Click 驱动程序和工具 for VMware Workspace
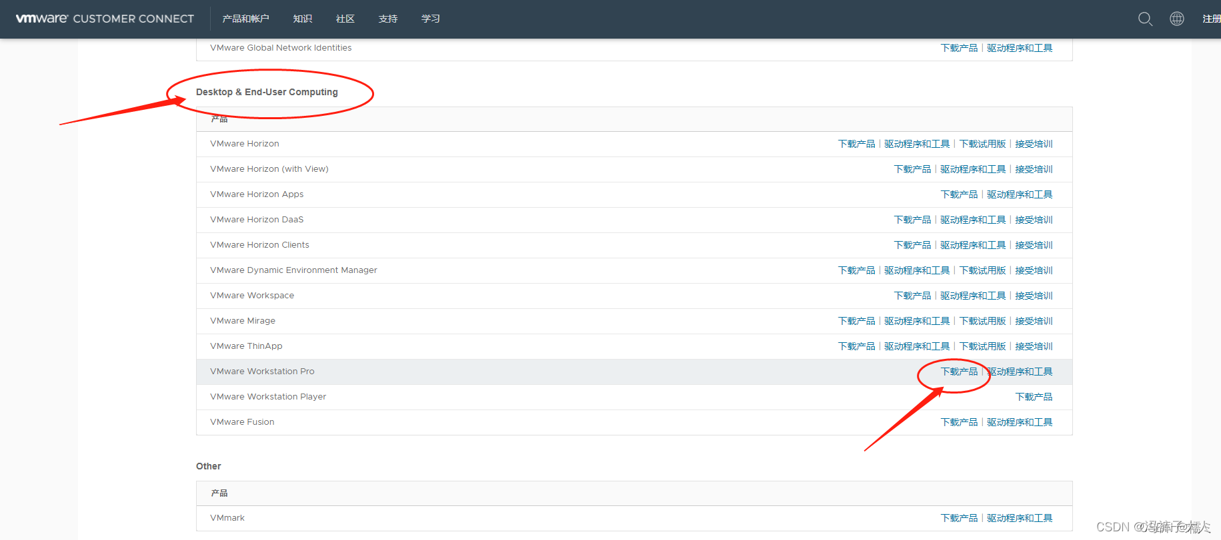The image size is (1221, 540). click(x=973, y=296)
